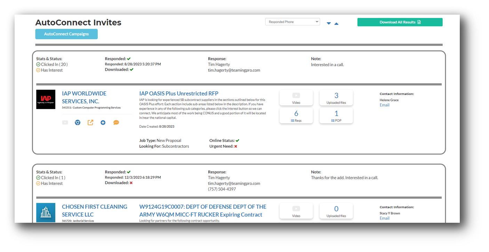Click the greyed YouTube icon under IAP Worldwide
The width and height of the screenshot is (489, 252).
click(x=65, y=123)
